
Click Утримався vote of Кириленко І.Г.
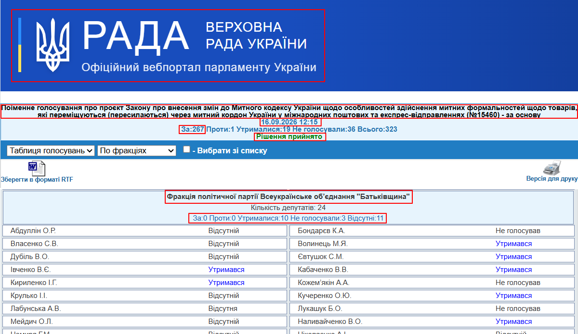pyautogui.click(x=226, y=283)
